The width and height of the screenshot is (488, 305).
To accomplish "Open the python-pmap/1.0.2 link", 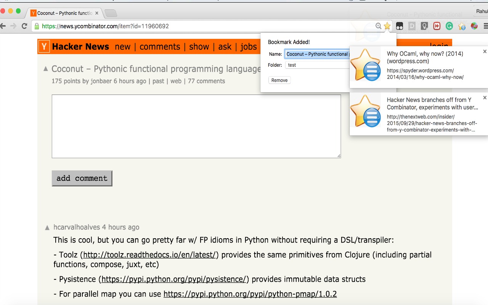I will (x=250, y=294).
